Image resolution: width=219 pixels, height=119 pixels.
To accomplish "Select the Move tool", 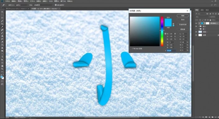I will pyautogui.click(x=2, y=12).
